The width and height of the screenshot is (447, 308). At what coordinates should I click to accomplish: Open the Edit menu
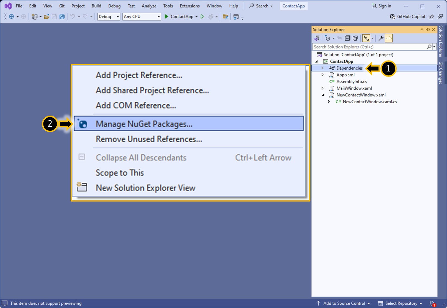point(33,6)
